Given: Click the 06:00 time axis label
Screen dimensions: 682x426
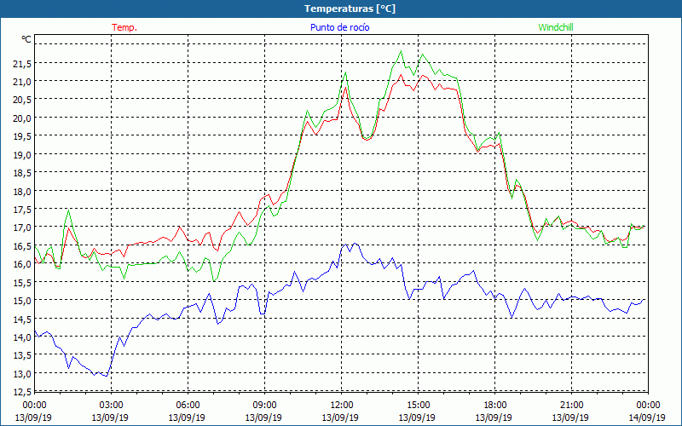Looking at the screenshot, I should (x=188, y=406).
